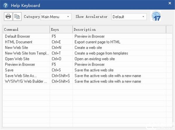Click the help question mark icon
The height and width of the screenshot is (130, 175).
(6, 5)
